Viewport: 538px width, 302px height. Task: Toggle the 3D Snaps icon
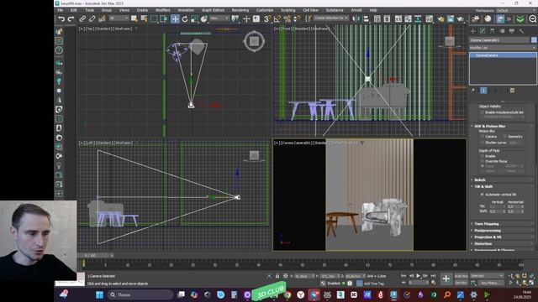267,18
